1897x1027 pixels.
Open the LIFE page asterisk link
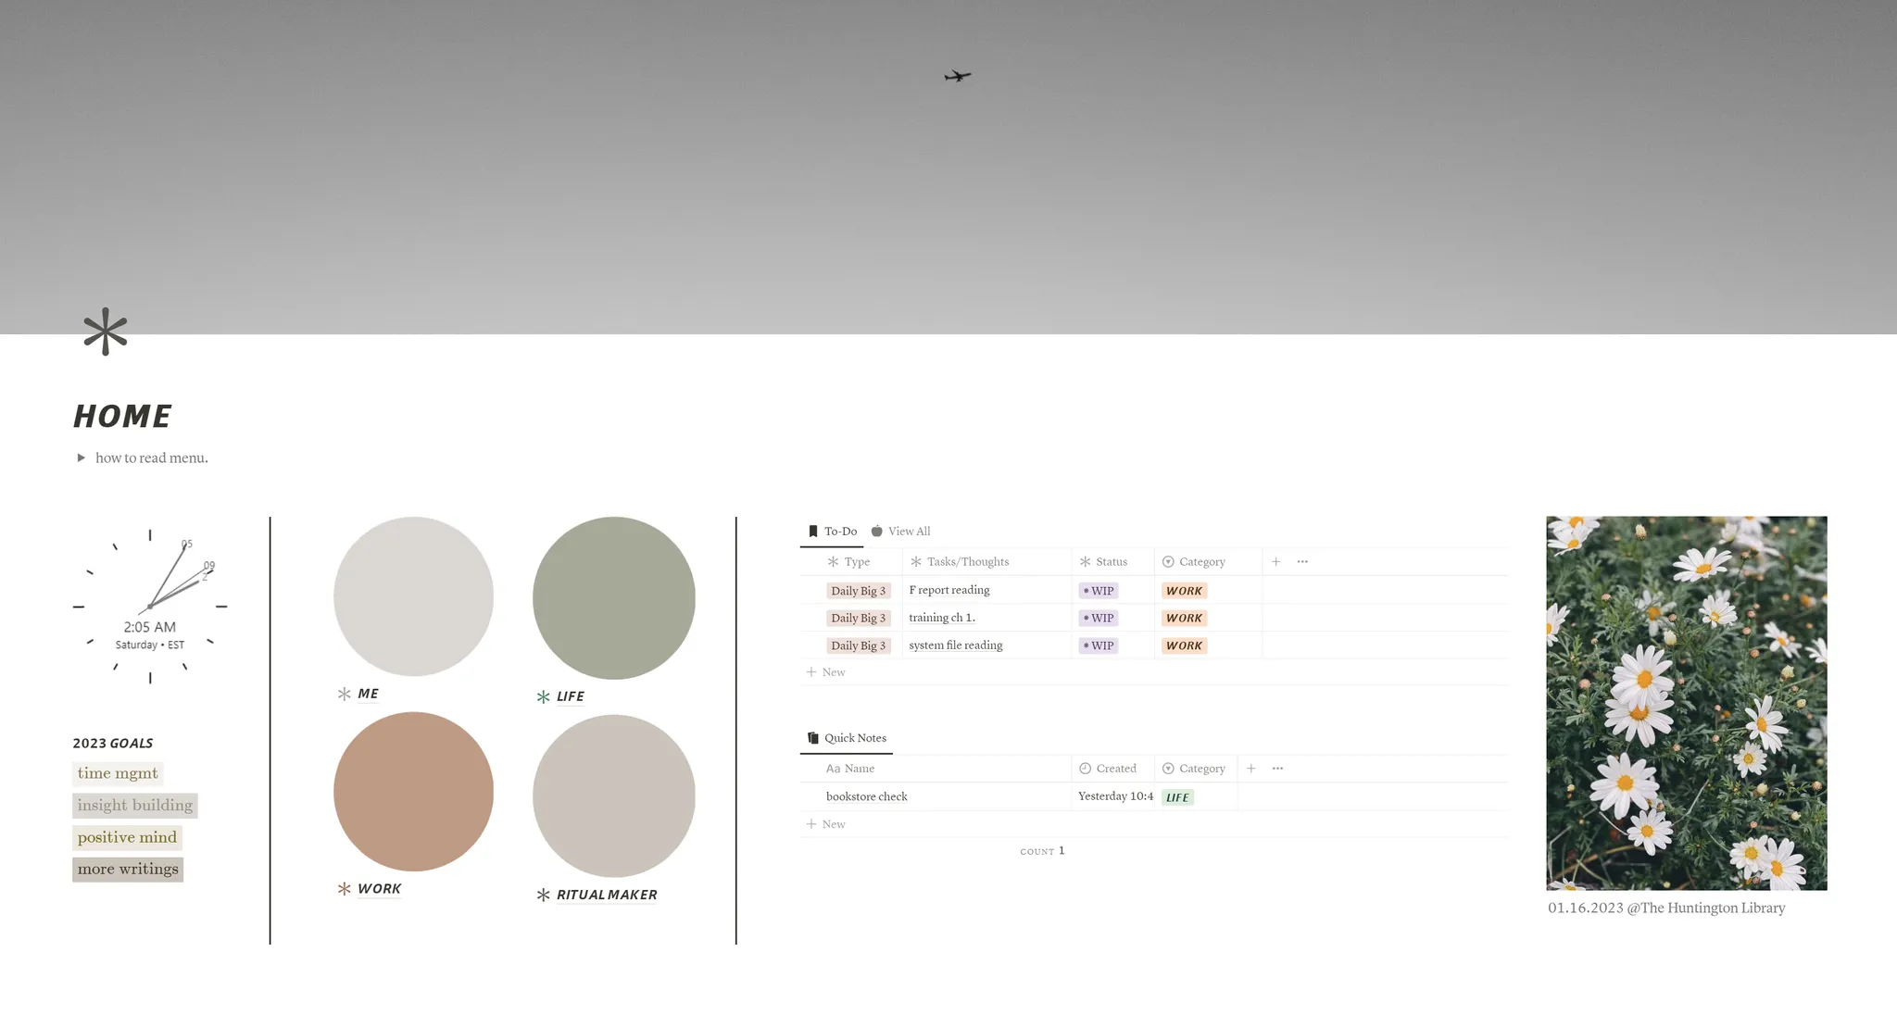[x=569, y=696]
